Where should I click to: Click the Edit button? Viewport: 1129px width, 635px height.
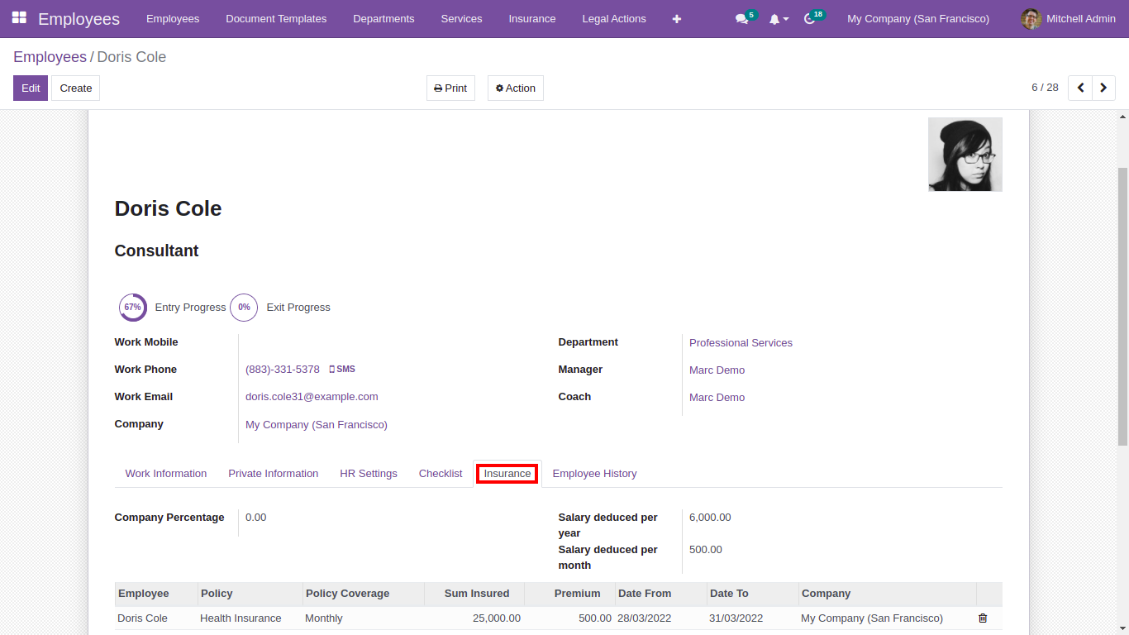click(x=30, y=88)
